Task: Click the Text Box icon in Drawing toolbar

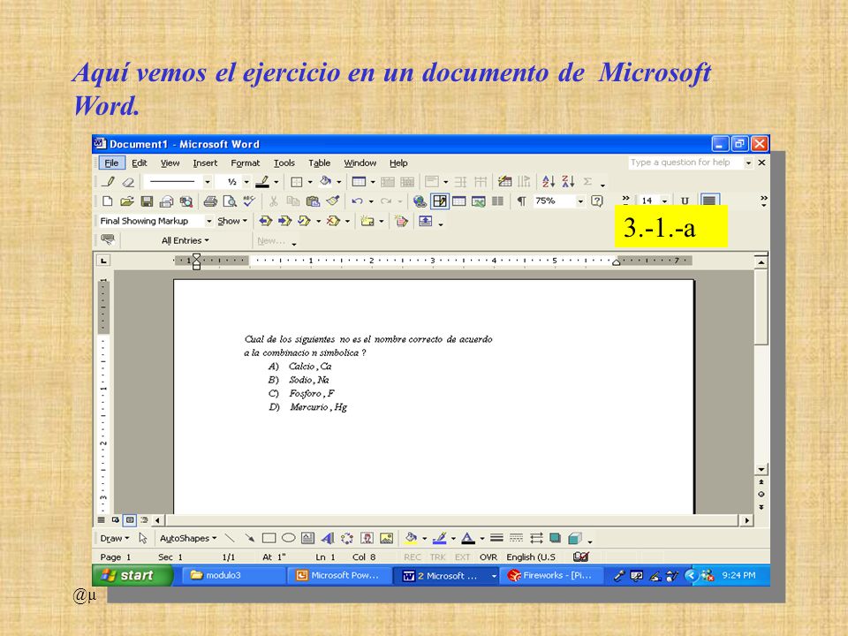Action: coord(307,538)
